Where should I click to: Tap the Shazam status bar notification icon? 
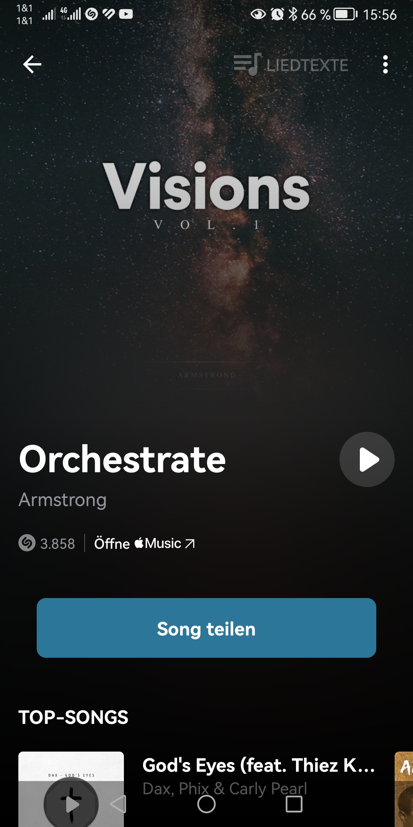(x=91, y=14)
